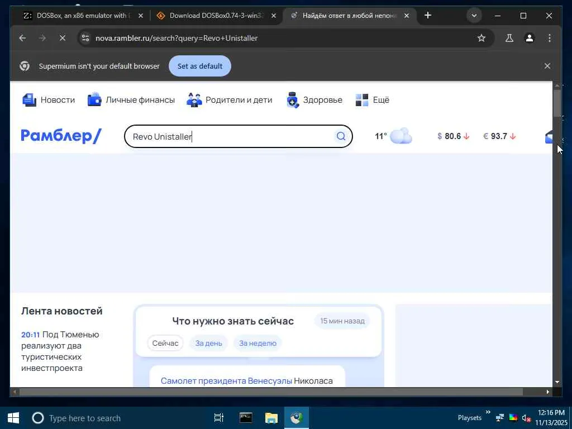
Task: Select the За день filter
Action: pos(209,344)
